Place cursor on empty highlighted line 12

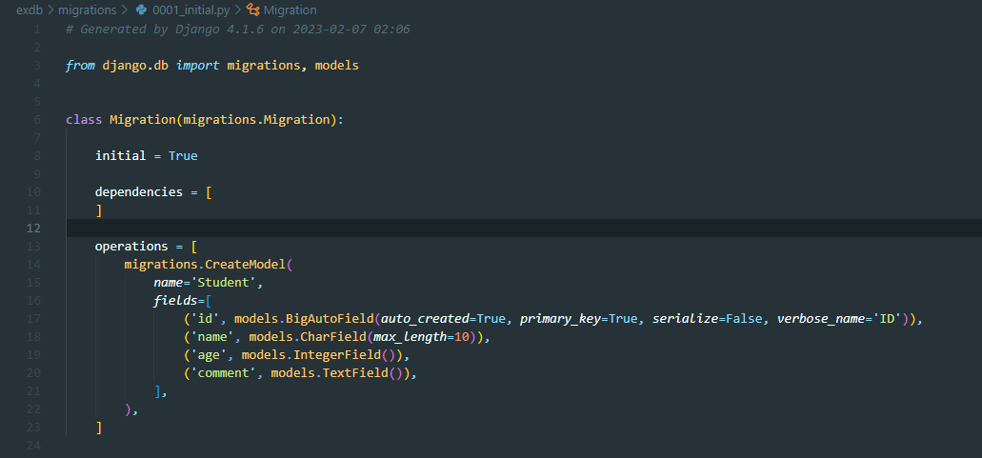click(x=524, y=228)
